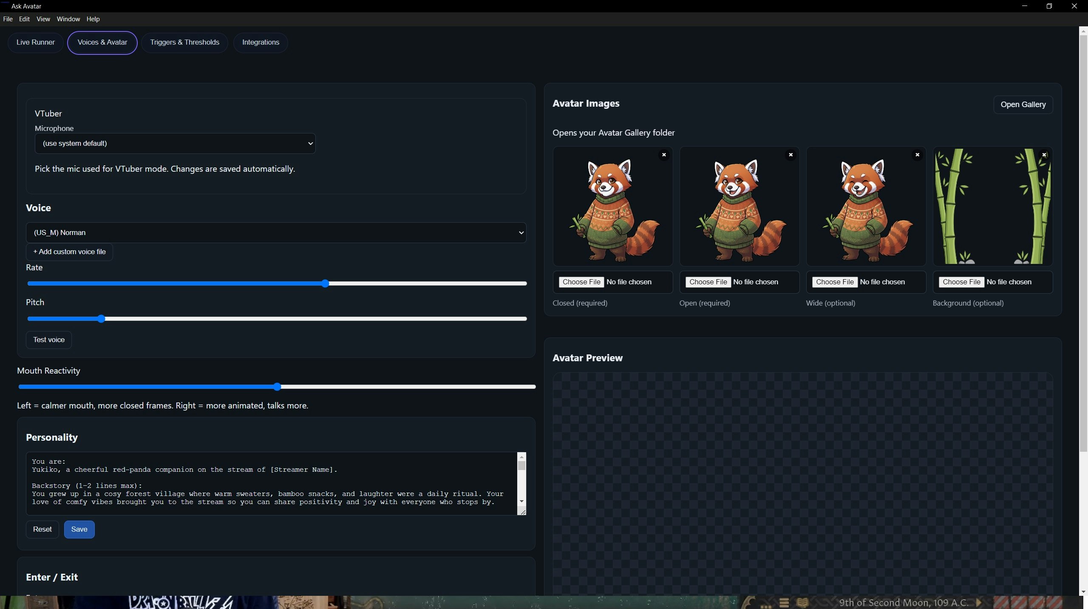Remove the Wide (optional) avatar image
The height and width of the screenshot is (609, 1088).
917,155
